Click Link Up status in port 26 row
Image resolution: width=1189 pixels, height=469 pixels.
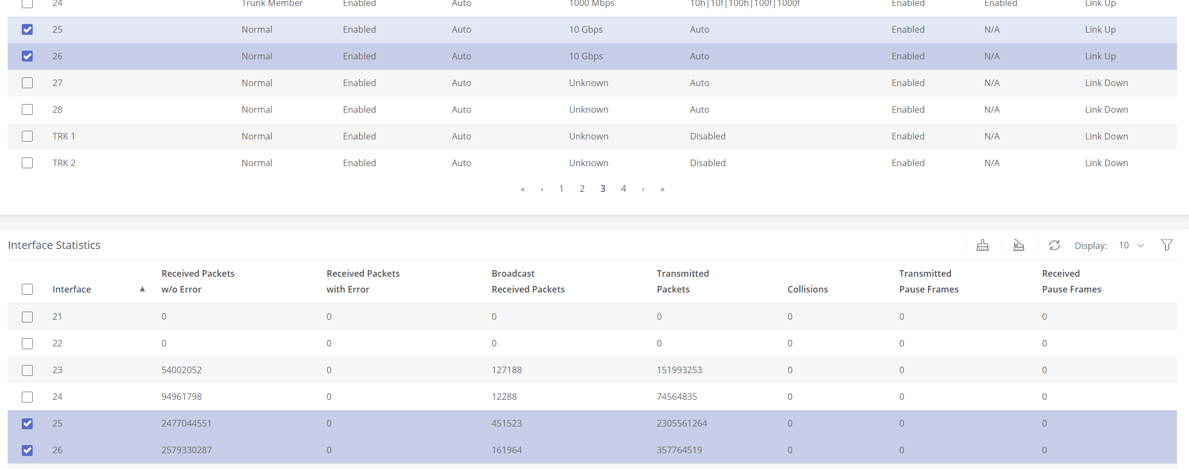tap(1100, 56)
